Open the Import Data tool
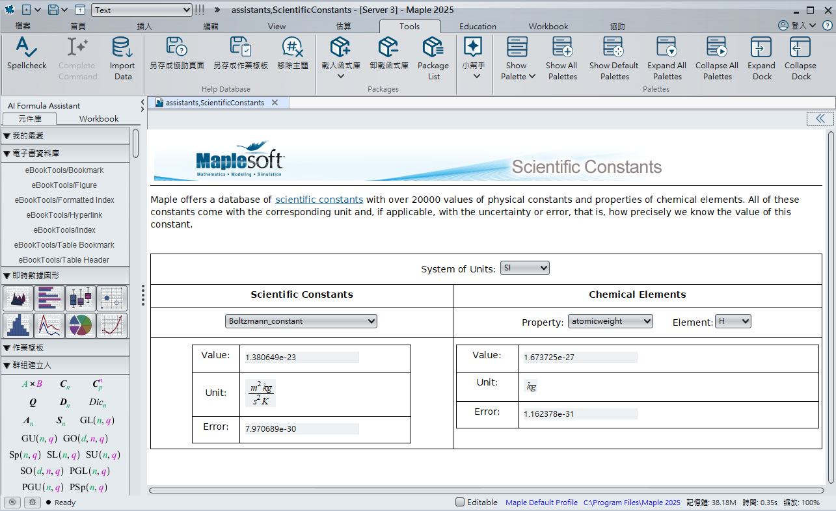Image resolution: width=836 pixels, height=511 pixels. (x=122, y=59)
